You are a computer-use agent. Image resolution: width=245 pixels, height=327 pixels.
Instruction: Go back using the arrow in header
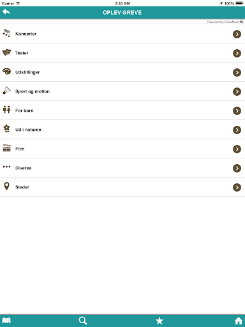click(x=6, y=12)
